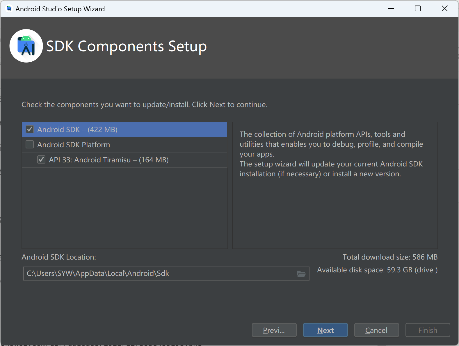
Task: Click the "Check the components you want" instruction text
Action: click(x=145, y=104)
